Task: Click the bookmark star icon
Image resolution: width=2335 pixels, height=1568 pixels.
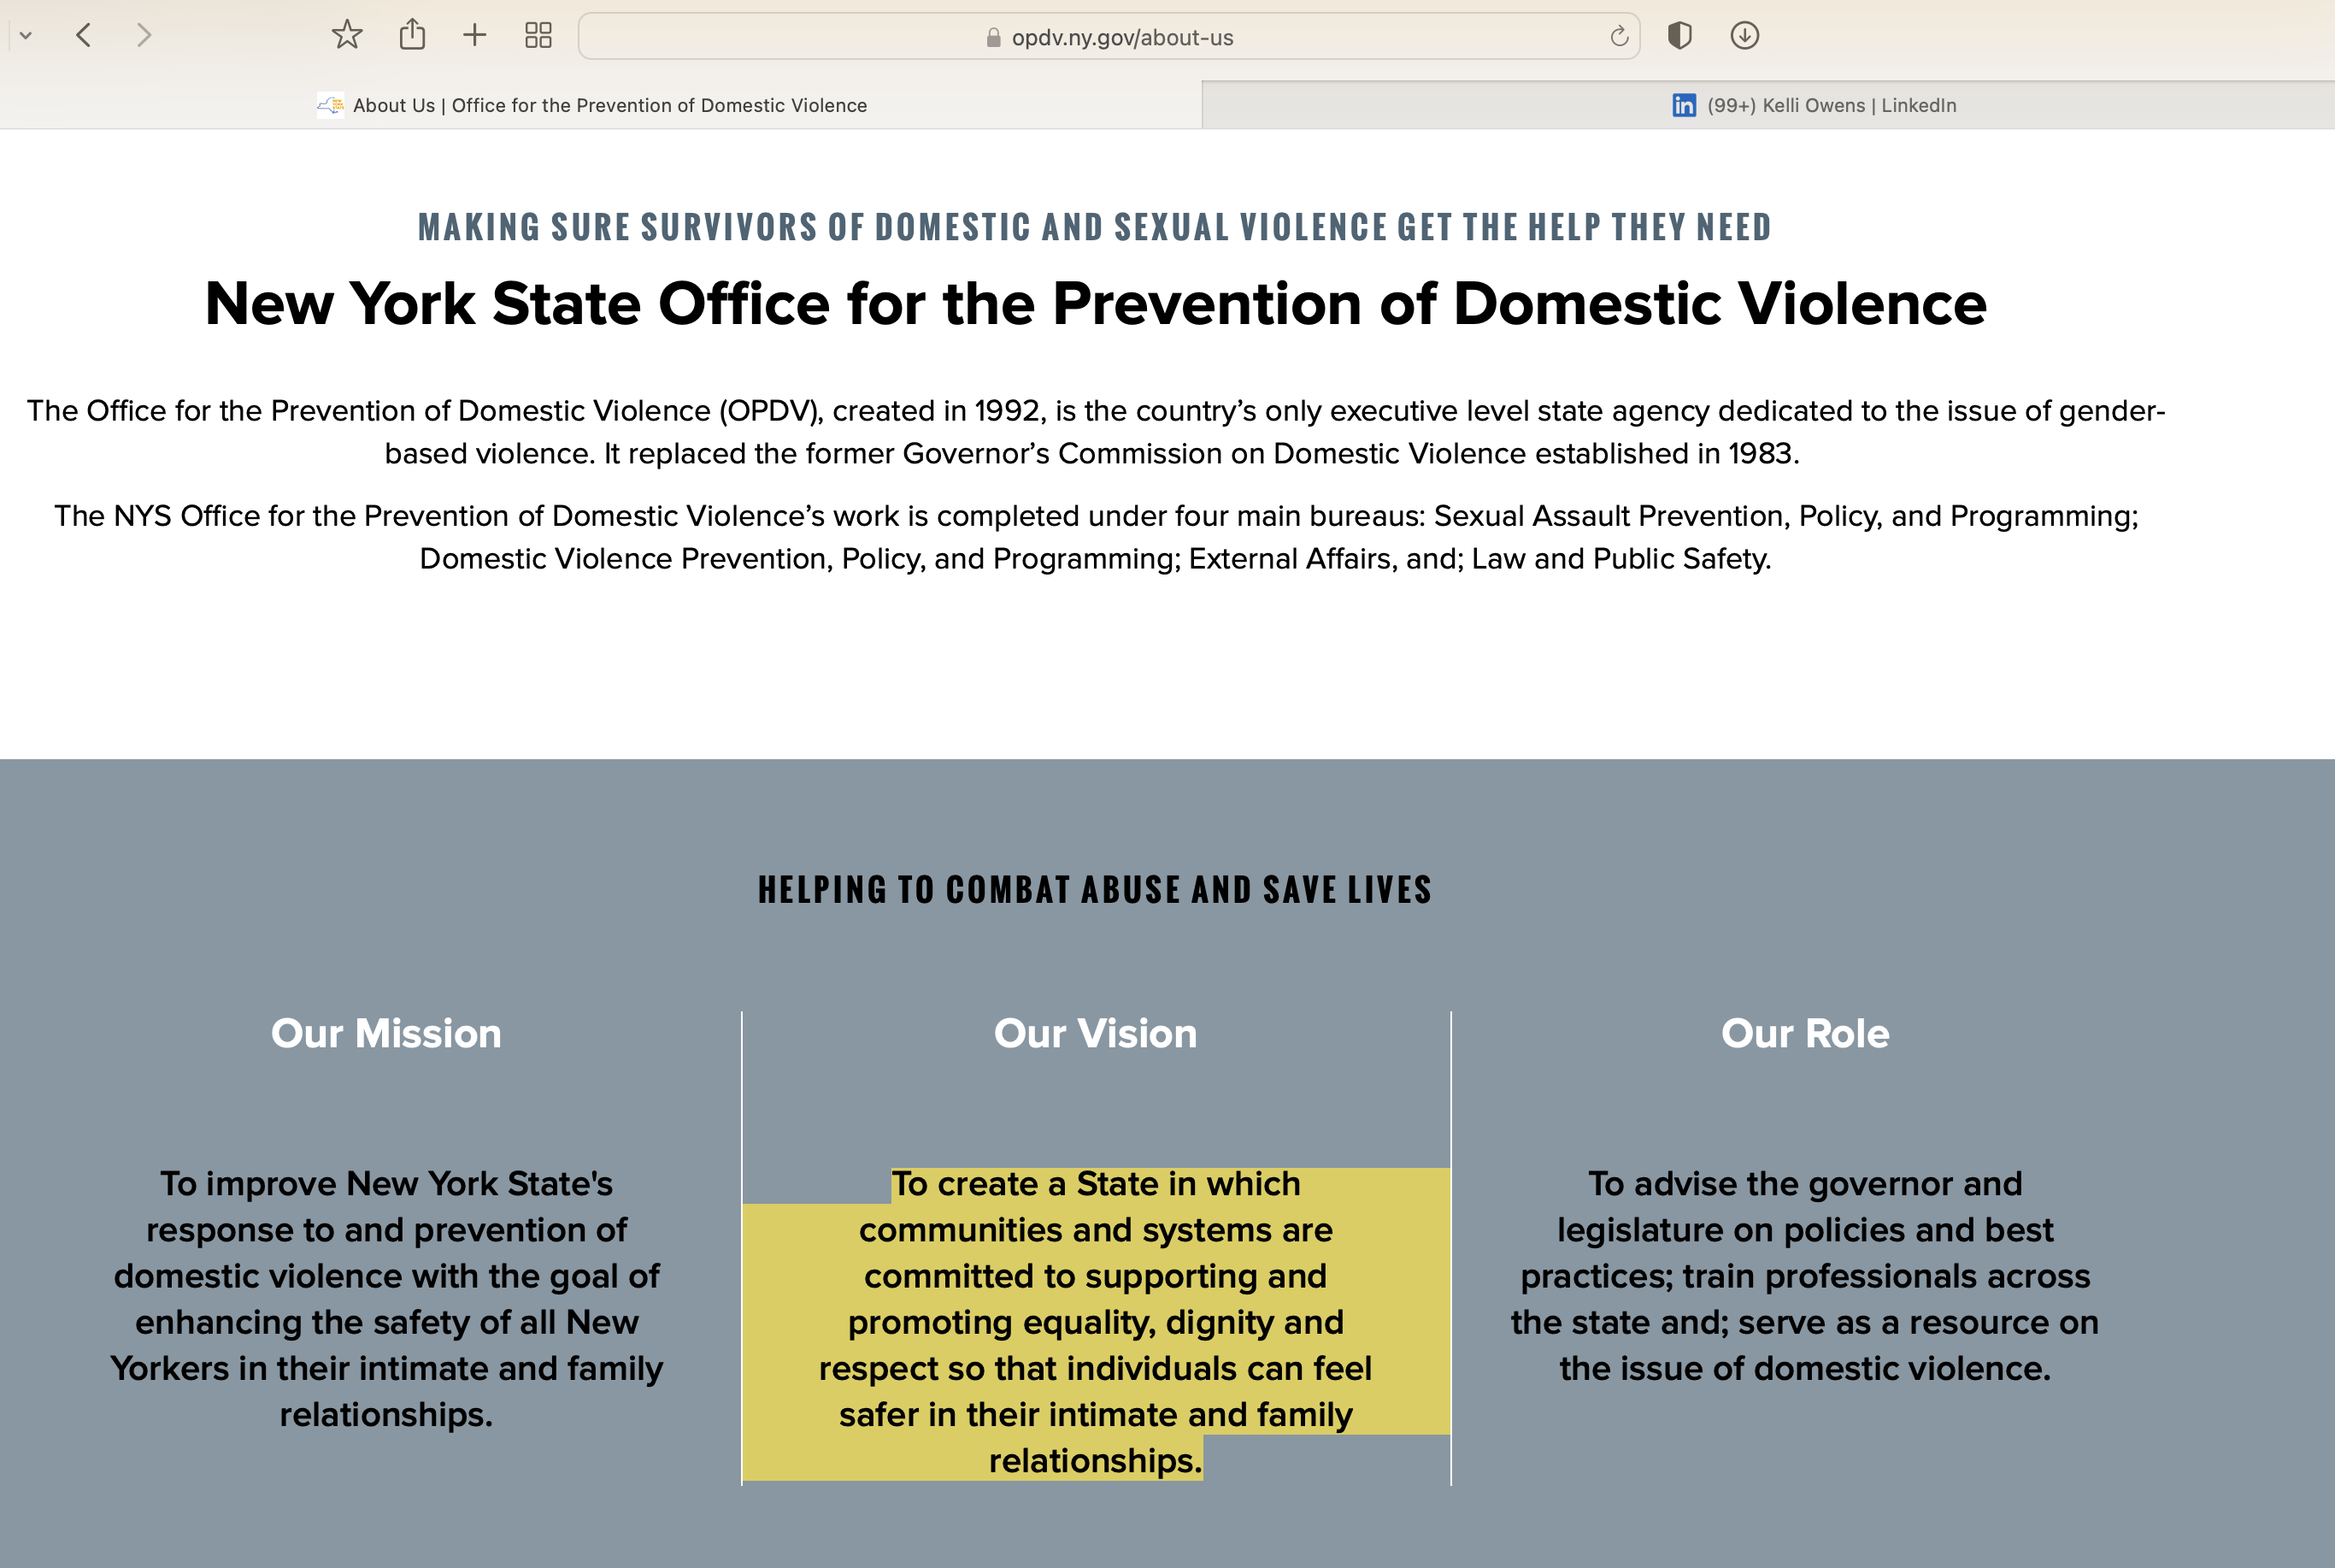Action: [347, 36]
